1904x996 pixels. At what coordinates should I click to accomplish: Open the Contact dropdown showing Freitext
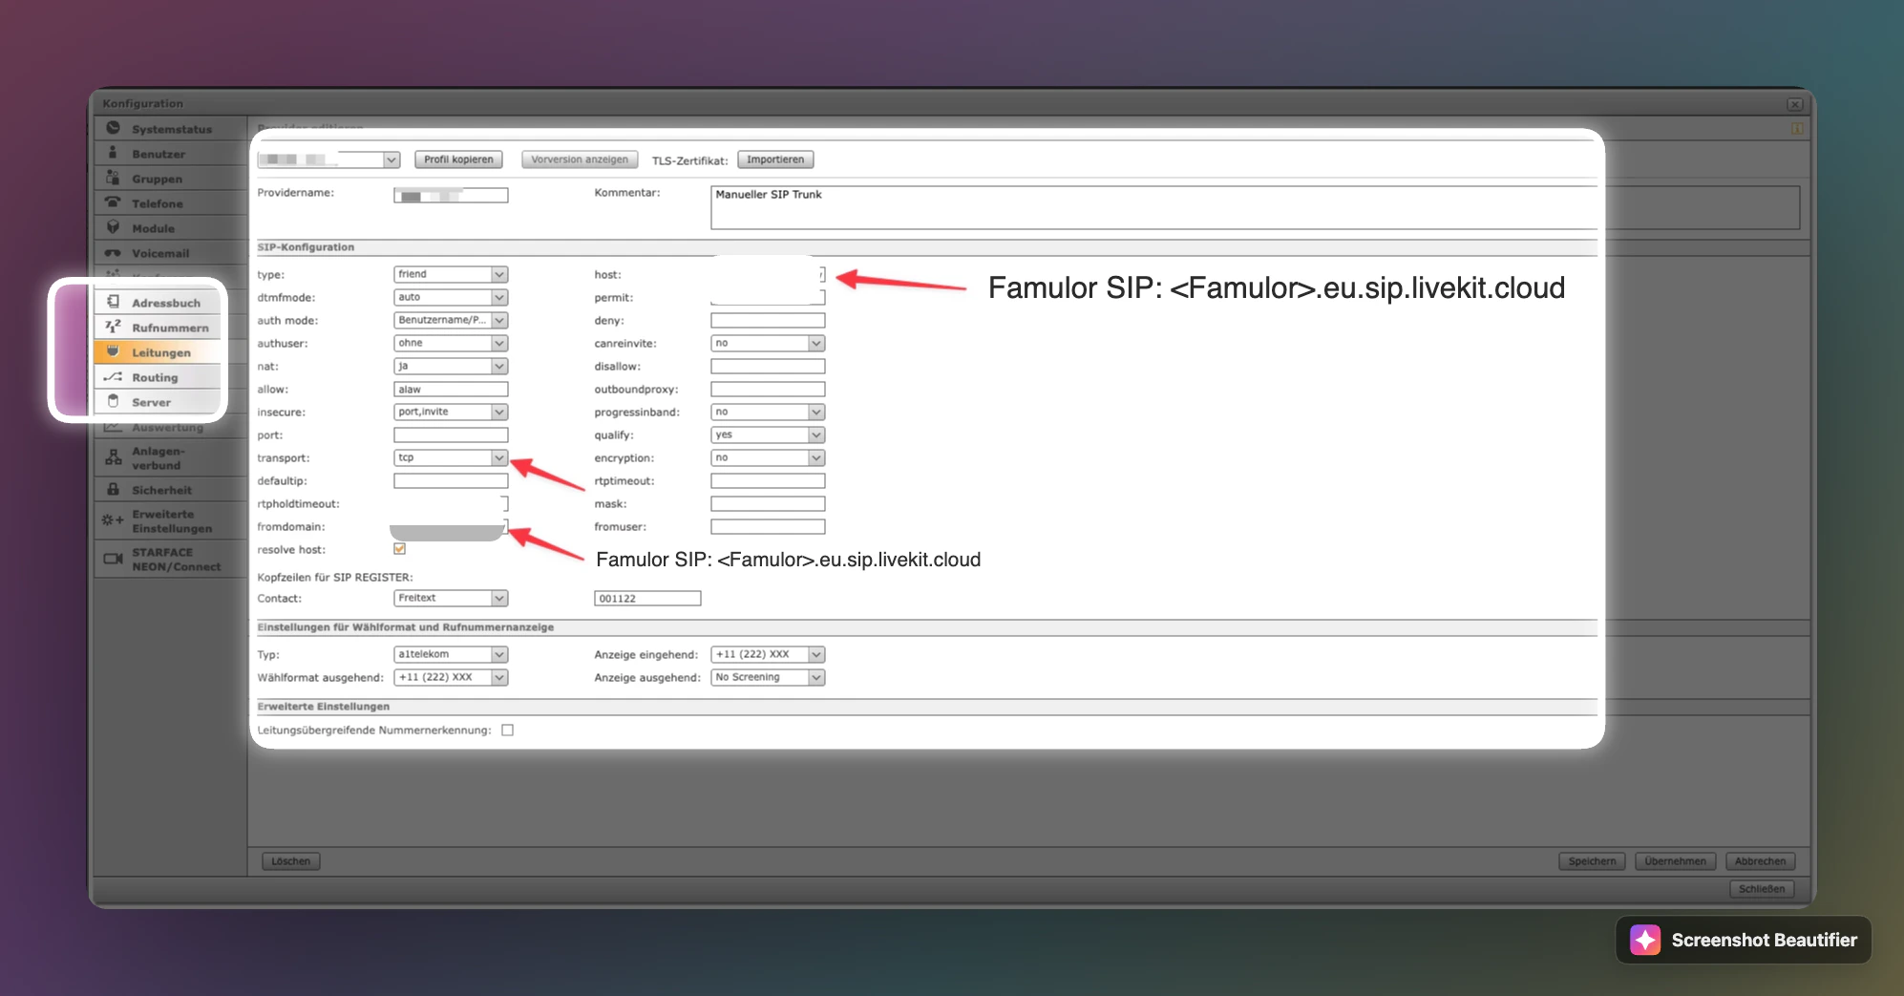451,598
